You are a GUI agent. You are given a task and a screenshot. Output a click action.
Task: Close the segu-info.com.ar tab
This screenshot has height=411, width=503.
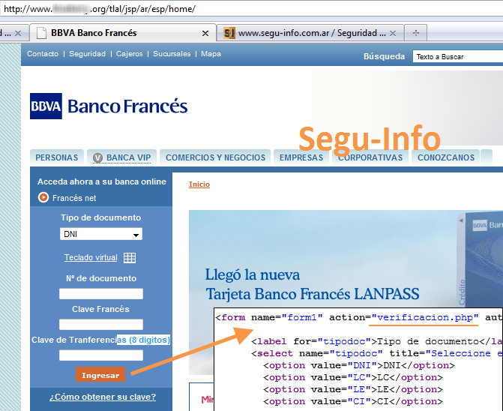[x=393, y=33]
